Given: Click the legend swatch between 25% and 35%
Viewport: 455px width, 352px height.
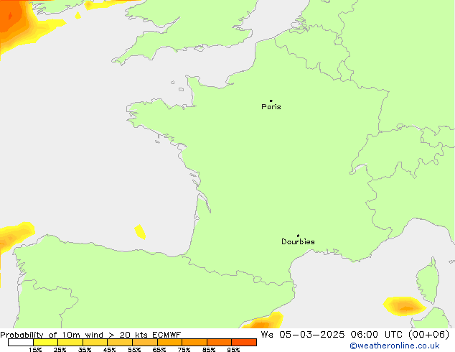Looking at the screenshot, I should coord(70,343).
